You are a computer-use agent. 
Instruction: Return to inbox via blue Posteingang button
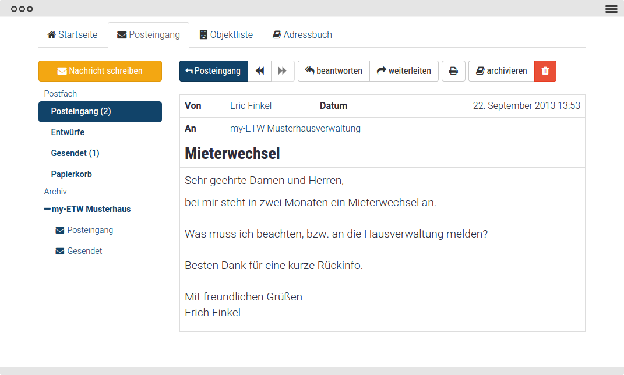point(213,71)
